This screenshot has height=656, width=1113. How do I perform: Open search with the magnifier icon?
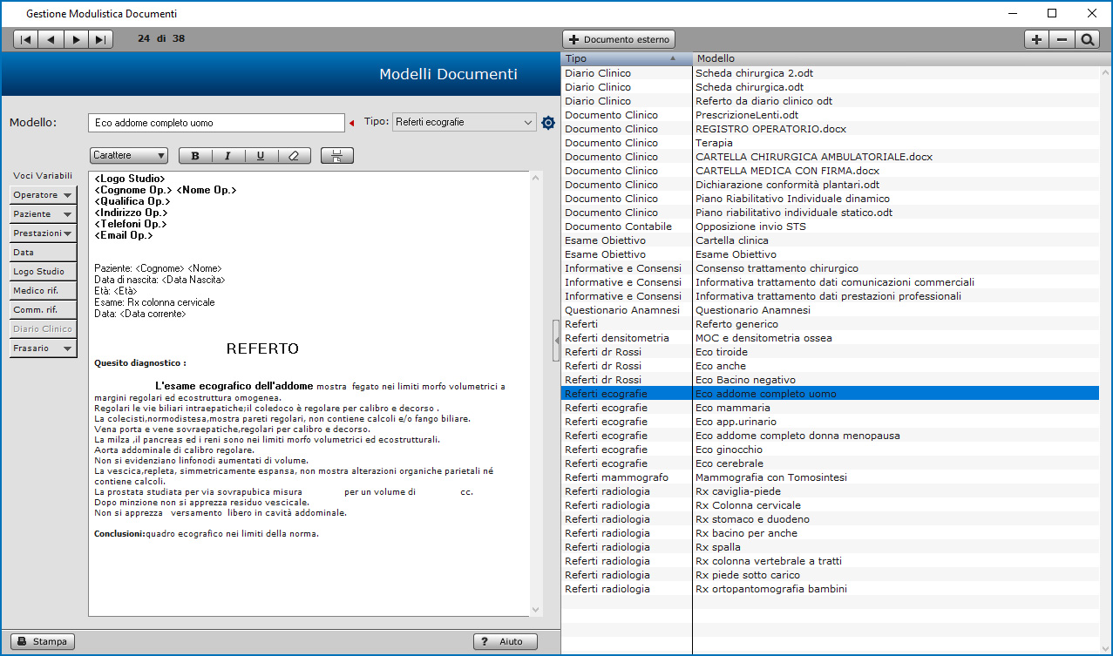point(1087,39)
